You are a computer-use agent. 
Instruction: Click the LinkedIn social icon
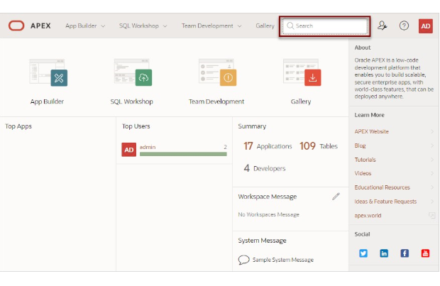(x=384, y=253)
